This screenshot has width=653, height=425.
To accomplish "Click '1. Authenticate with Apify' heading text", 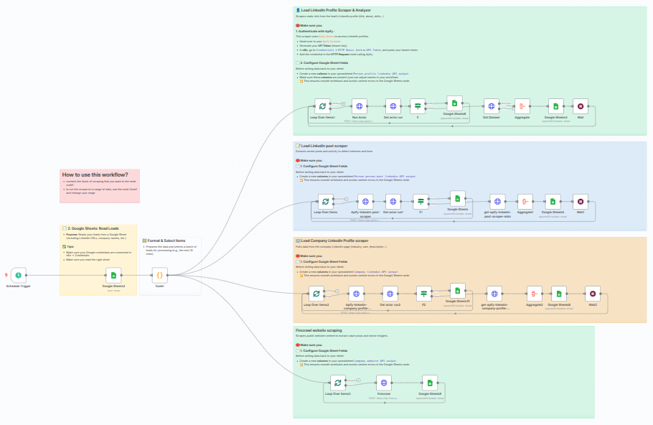I will (315, 32).
